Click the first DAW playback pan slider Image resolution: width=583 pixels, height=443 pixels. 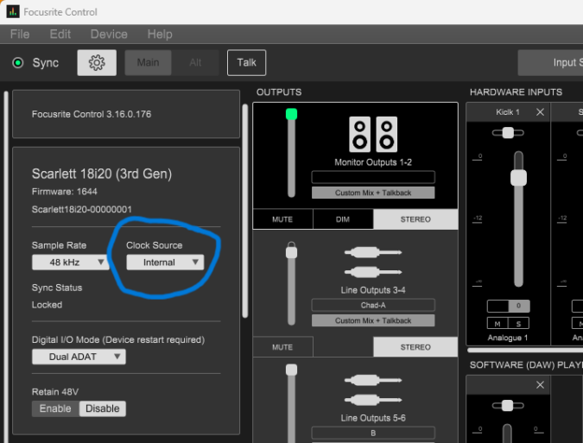pos(508,406)
